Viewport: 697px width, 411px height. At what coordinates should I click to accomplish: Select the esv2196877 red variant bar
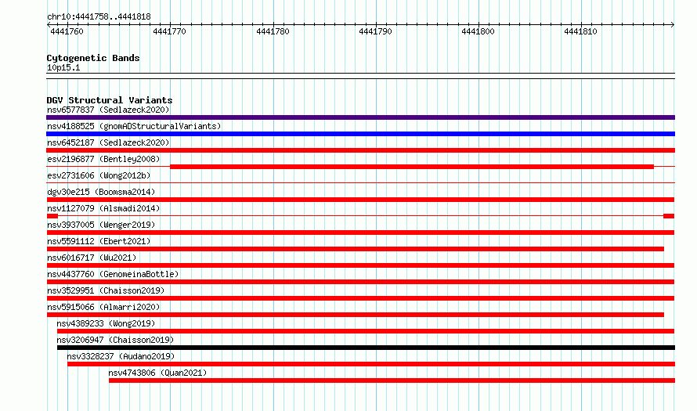(x=412, y=167)
